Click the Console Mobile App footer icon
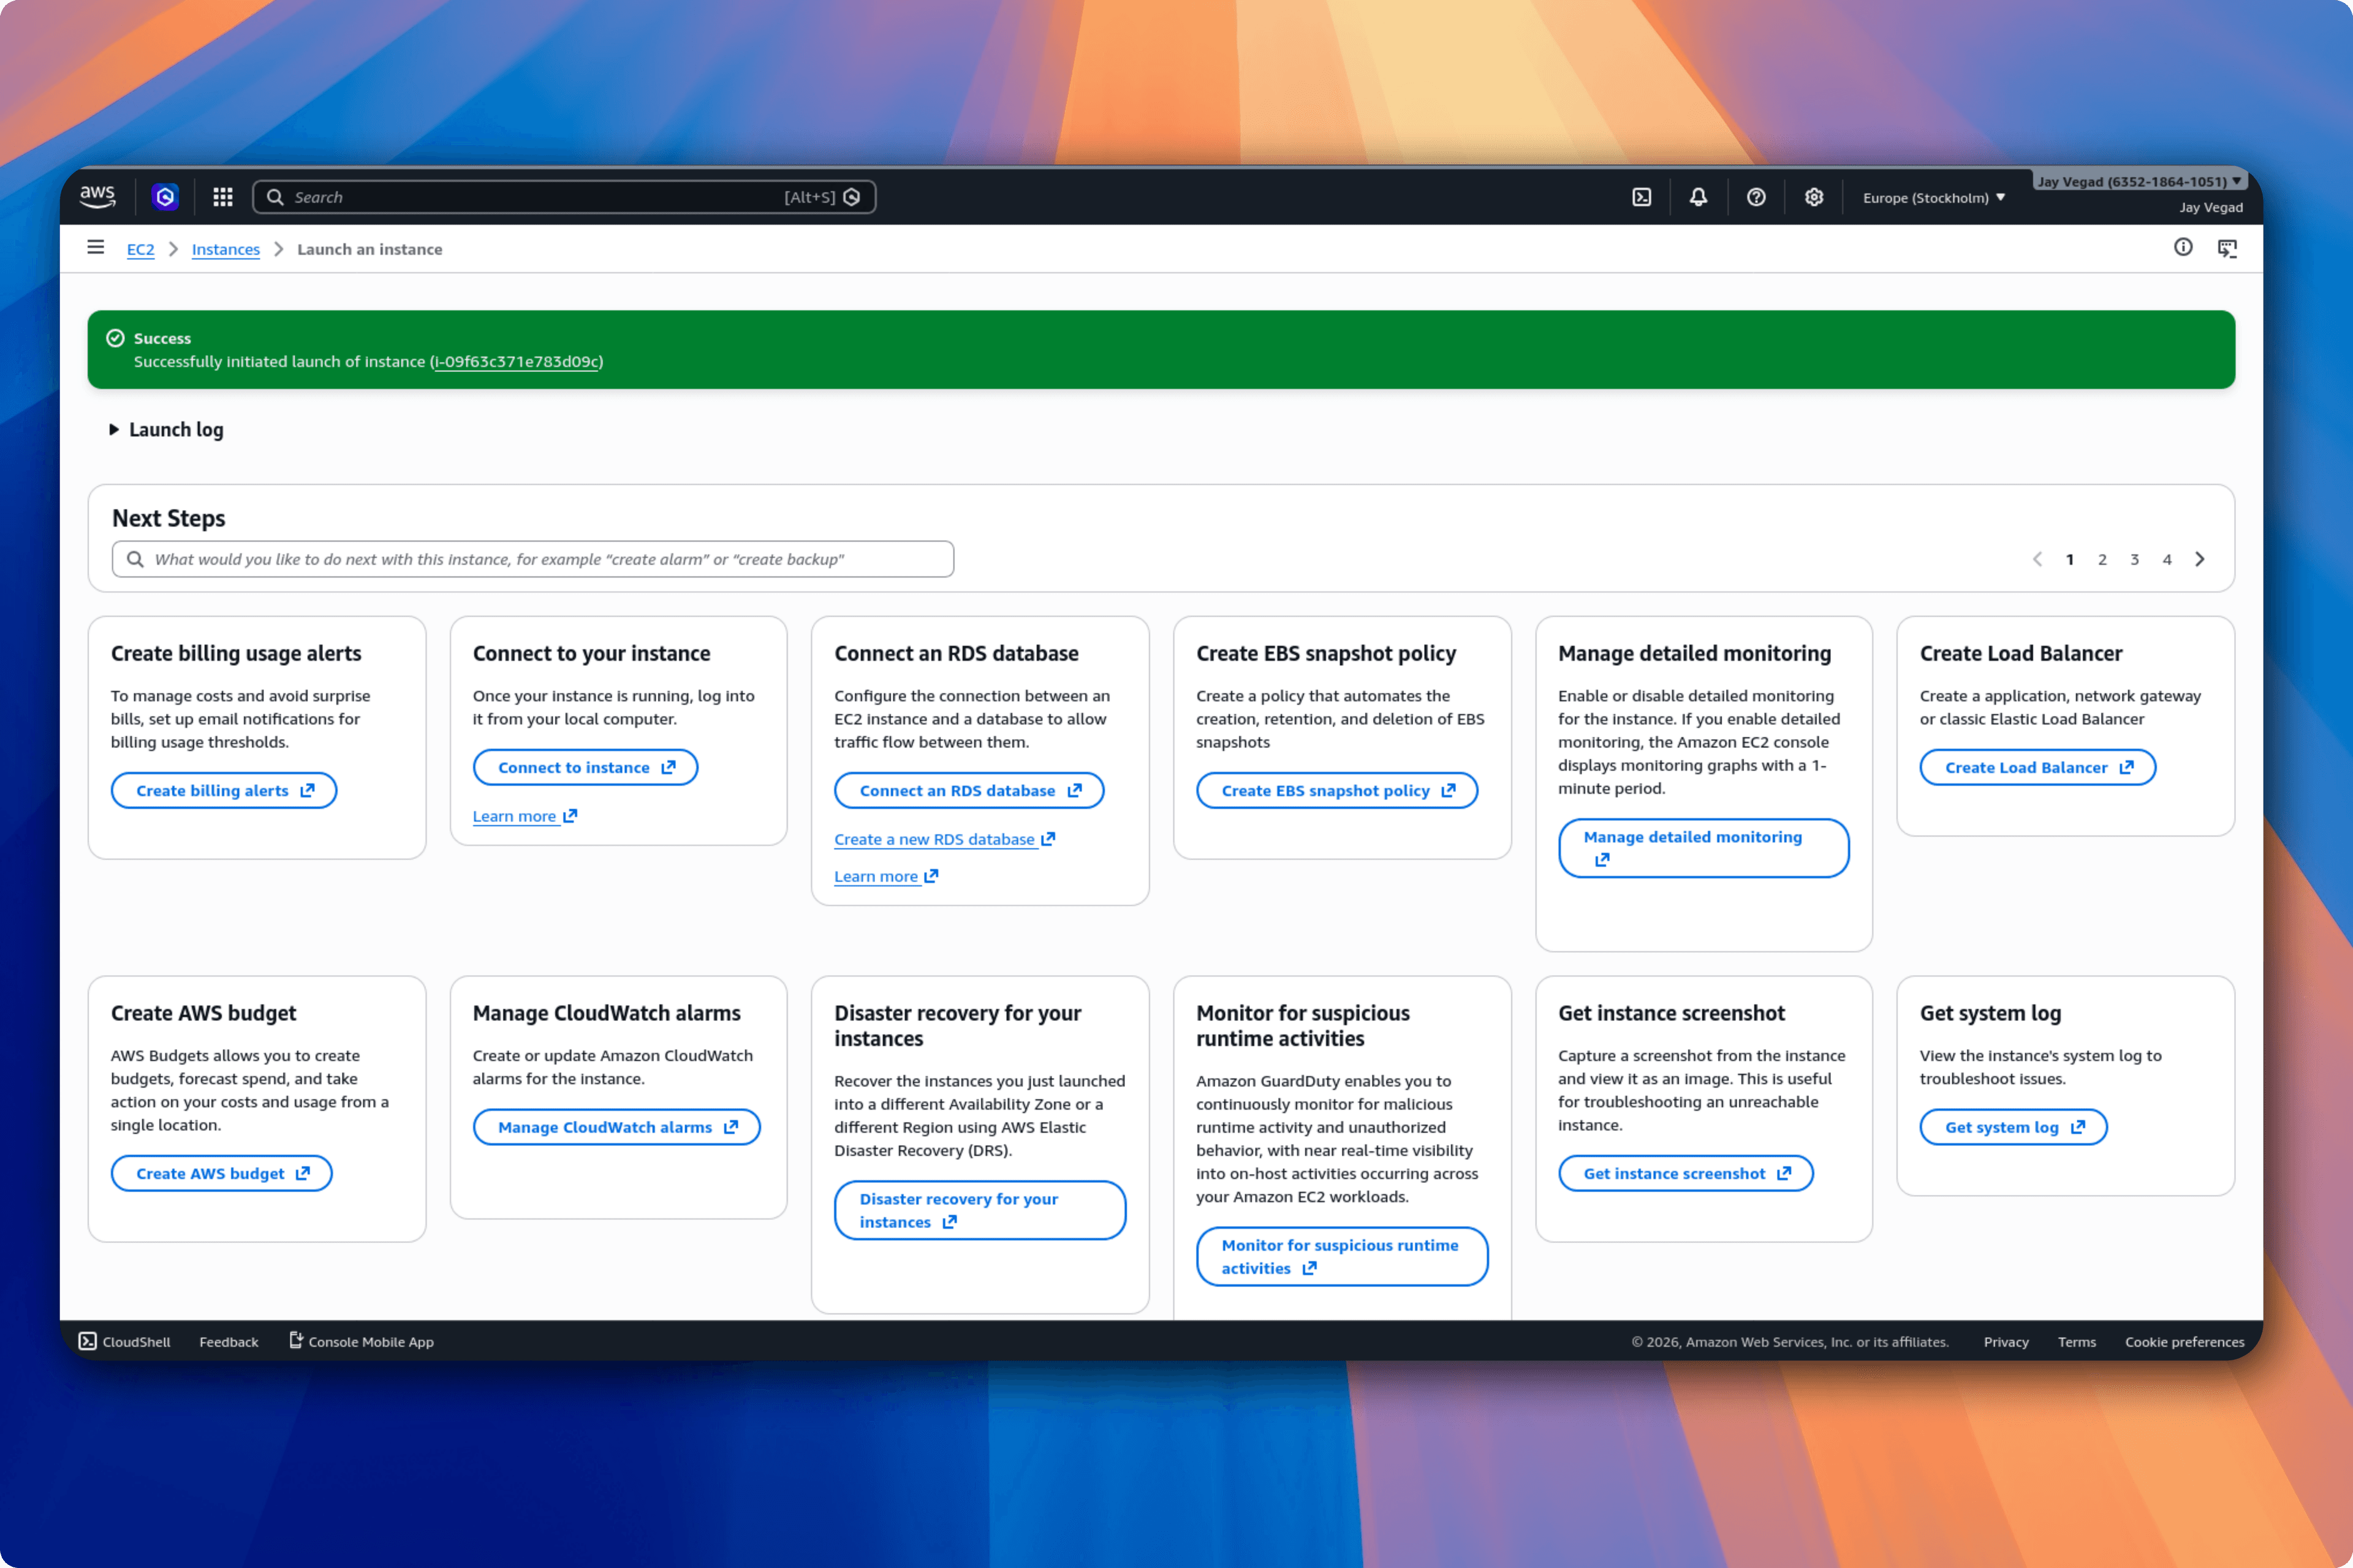The image size is (2353, 1568). click(x=296, y=1340)
